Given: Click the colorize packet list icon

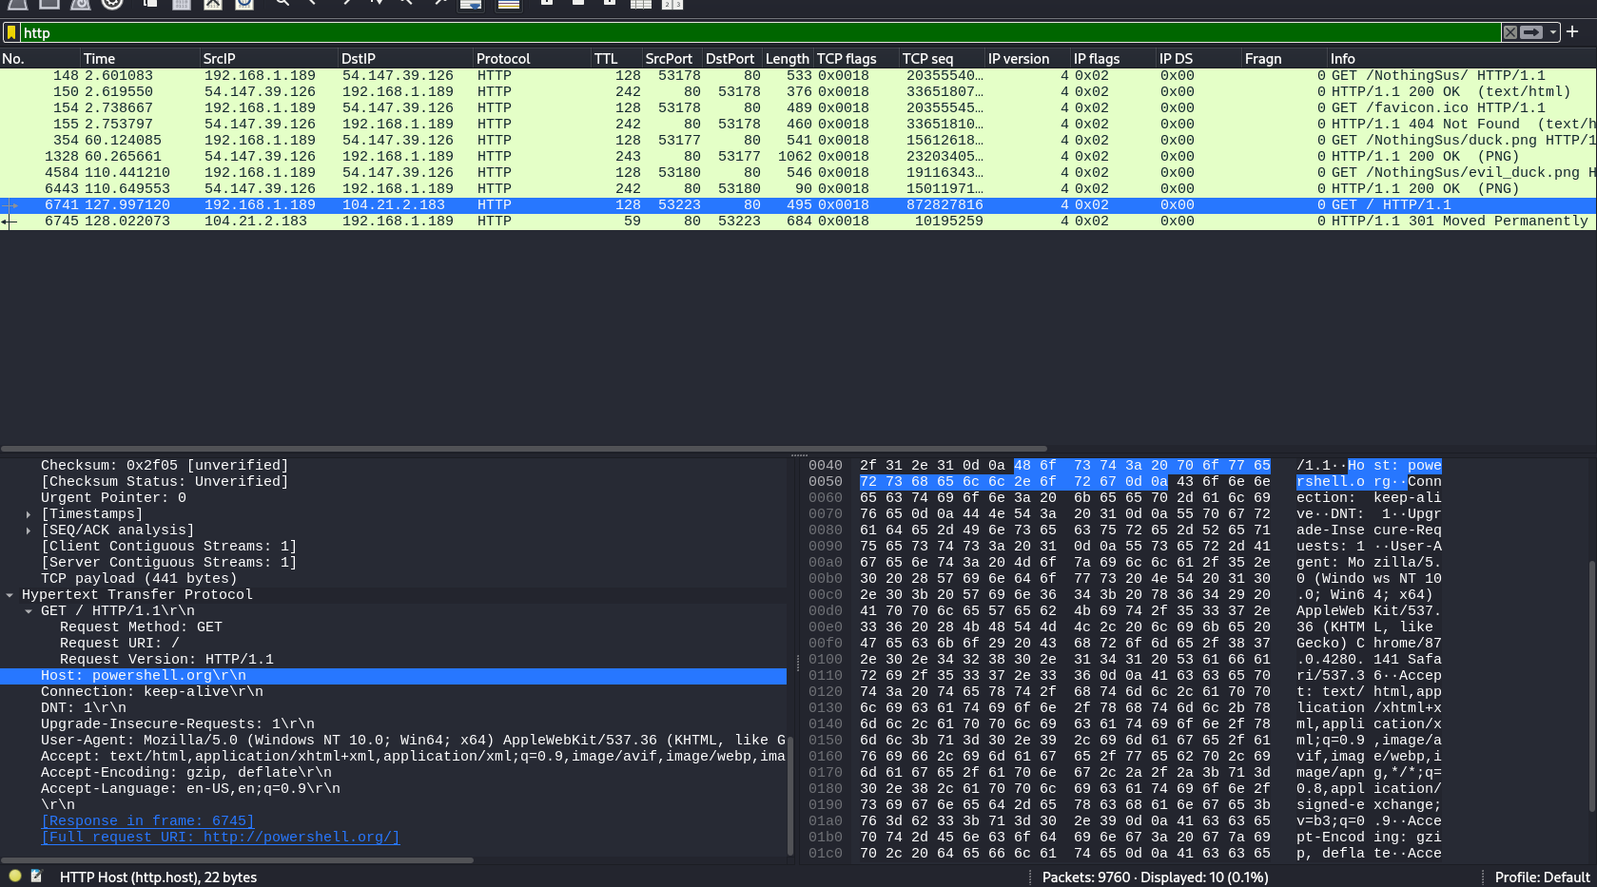Looking at the screenshot, I should click(509, 3).
